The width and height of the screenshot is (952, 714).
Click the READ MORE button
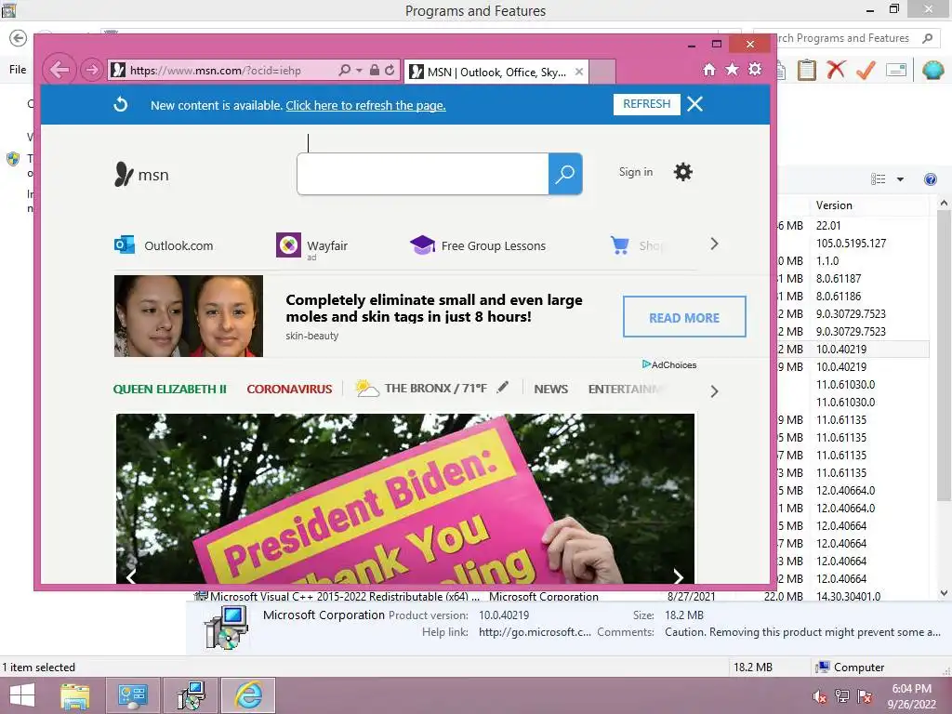pyautogui.click(x=684, y=317)
